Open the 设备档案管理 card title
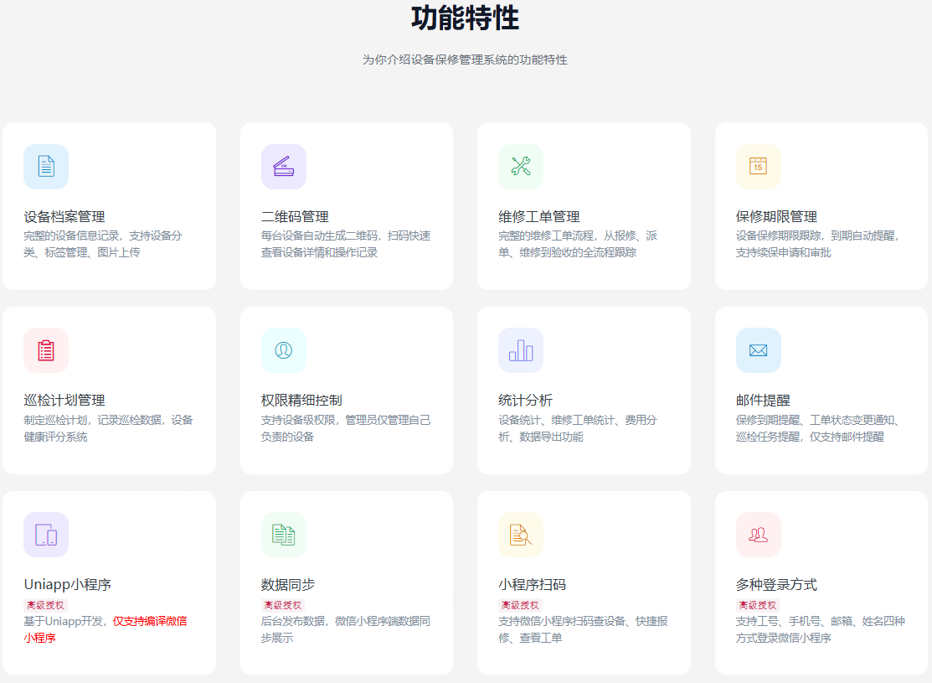Image resolution: width=932 pixels, height=683 pixels. (x=64, y=216)
